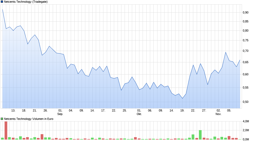This screenshot has height=142, width=253.
Task: Click the '06.' date axis label
Action: (150, 110)
